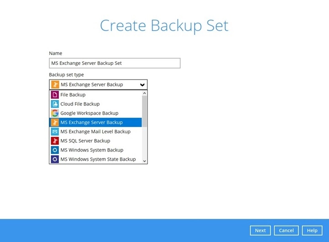Click the list scrollbar up arrow

(144, 93)
